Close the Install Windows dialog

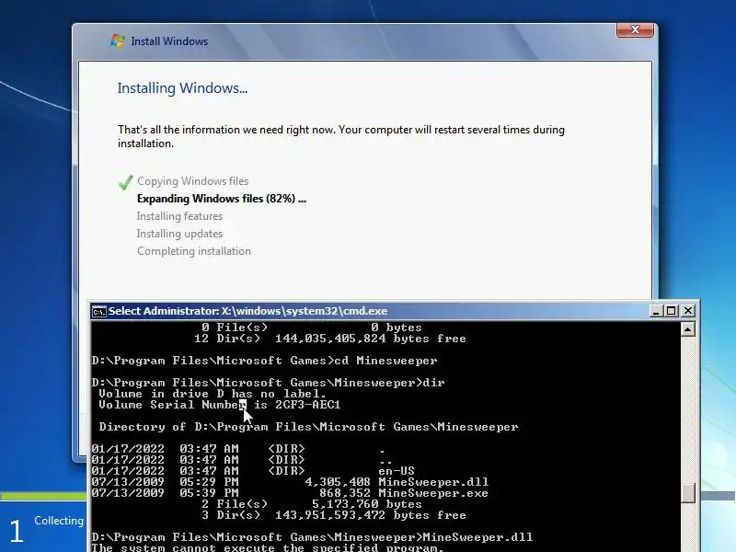tap(635, 29)
